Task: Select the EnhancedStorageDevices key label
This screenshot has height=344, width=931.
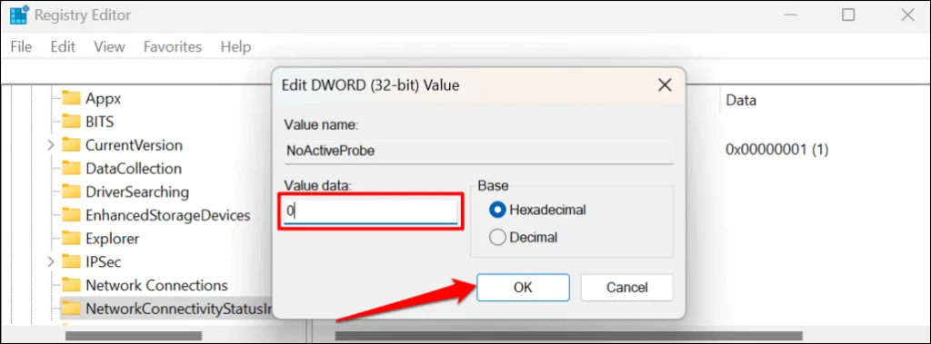Action: (168, 215)
